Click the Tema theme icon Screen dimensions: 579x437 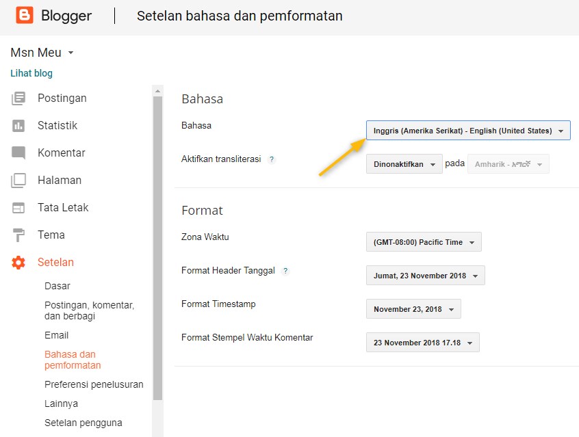coord(18,235)
